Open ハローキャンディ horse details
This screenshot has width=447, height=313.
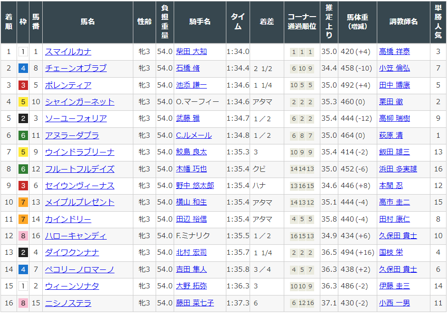pos(76,236)
